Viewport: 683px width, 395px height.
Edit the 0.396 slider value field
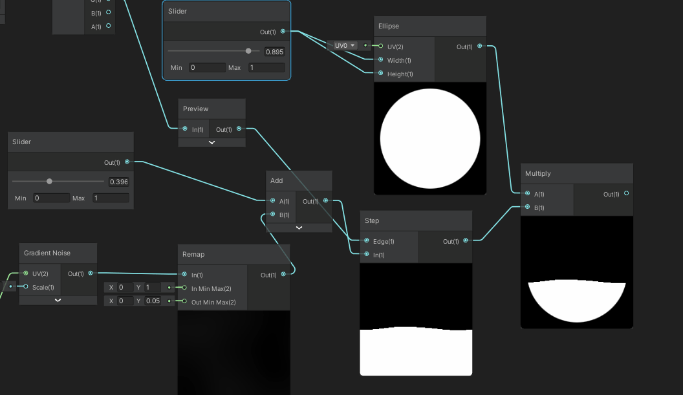tap(118, 182)
